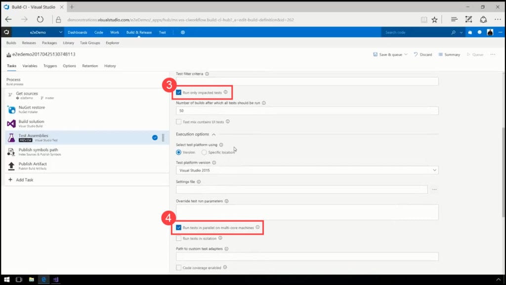Open File Explorer from taskbar
This screenshot has height=285, width=506.
[x=31, y=280]
